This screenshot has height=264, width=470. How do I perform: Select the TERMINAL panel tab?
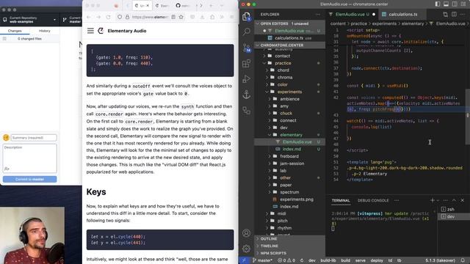[x=341, y=200]
